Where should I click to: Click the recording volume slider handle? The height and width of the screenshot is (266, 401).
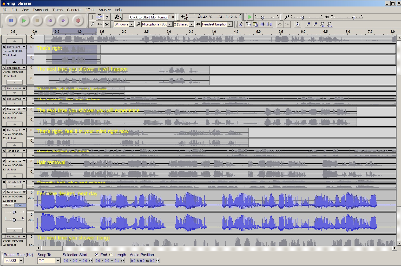(x=302, y=18)
